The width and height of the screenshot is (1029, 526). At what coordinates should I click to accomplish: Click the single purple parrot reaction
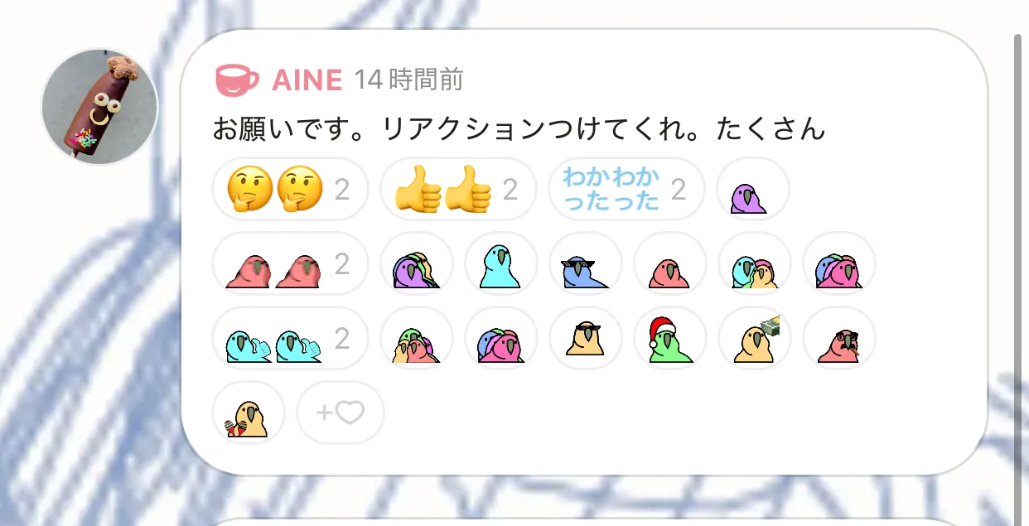point(752,189)
